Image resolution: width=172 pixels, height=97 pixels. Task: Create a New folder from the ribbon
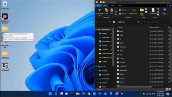tap(142, 12)
